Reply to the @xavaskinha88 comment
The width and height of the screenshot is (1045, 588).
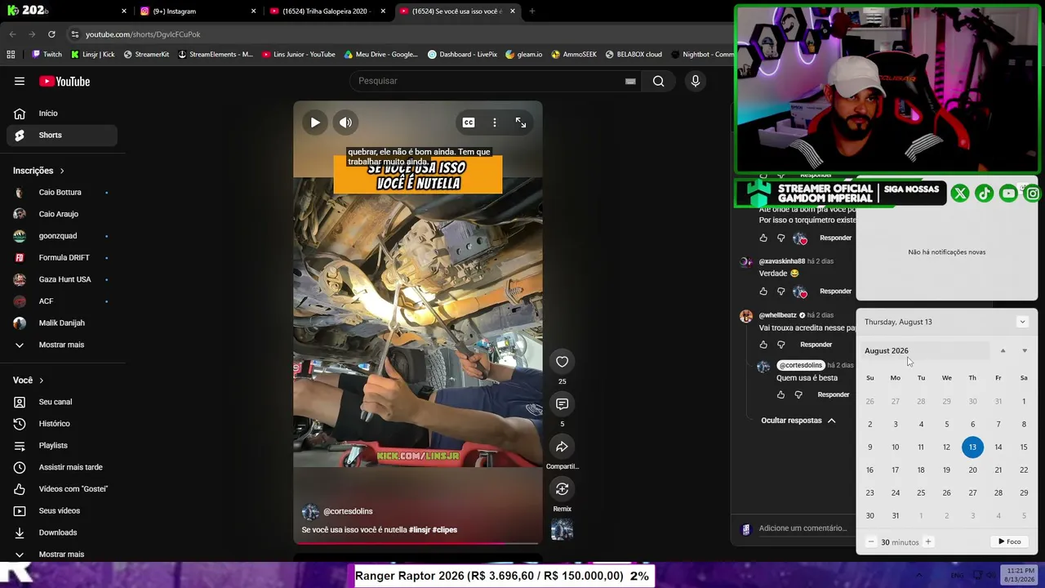pyautogui.click(x=835, y=292)
